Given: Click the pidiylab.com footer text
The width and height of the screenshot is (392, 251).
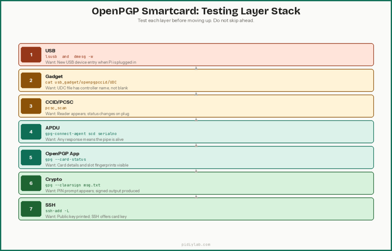Looking at the screenshot, I should coord(196,244).
